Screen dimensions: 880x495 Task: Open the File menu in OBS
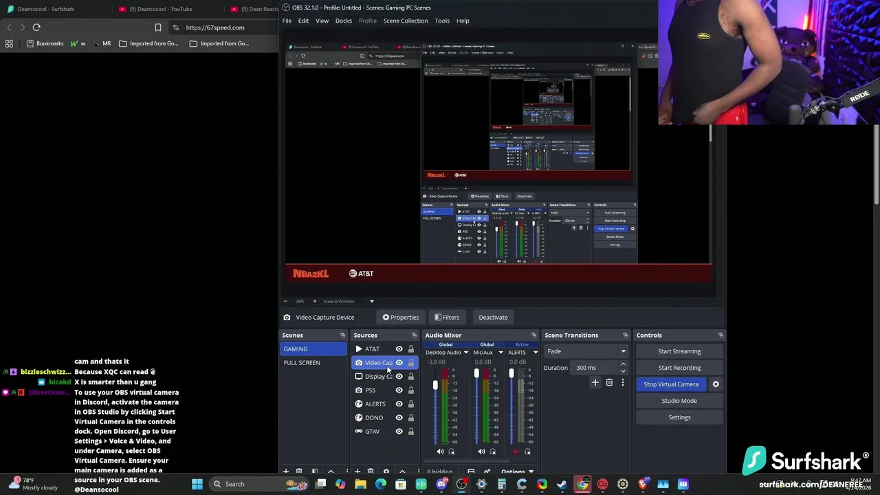[287, 21]
